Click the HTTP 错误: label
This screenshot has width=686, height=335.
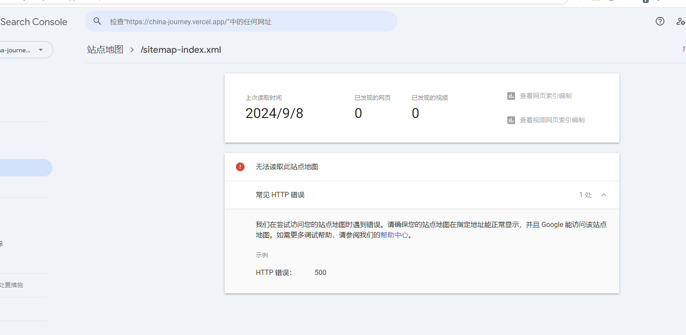click(274, 273)
